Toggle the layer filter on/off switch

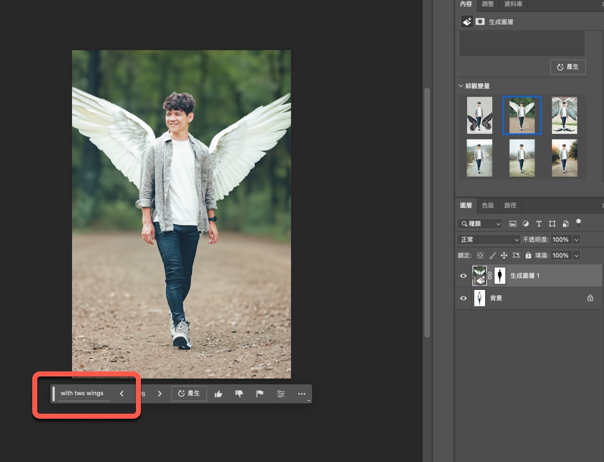click(578, 222)
